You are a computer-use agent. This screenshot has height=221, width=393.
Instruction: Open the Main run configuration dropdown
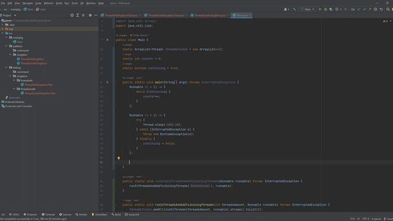pos(308,9)
